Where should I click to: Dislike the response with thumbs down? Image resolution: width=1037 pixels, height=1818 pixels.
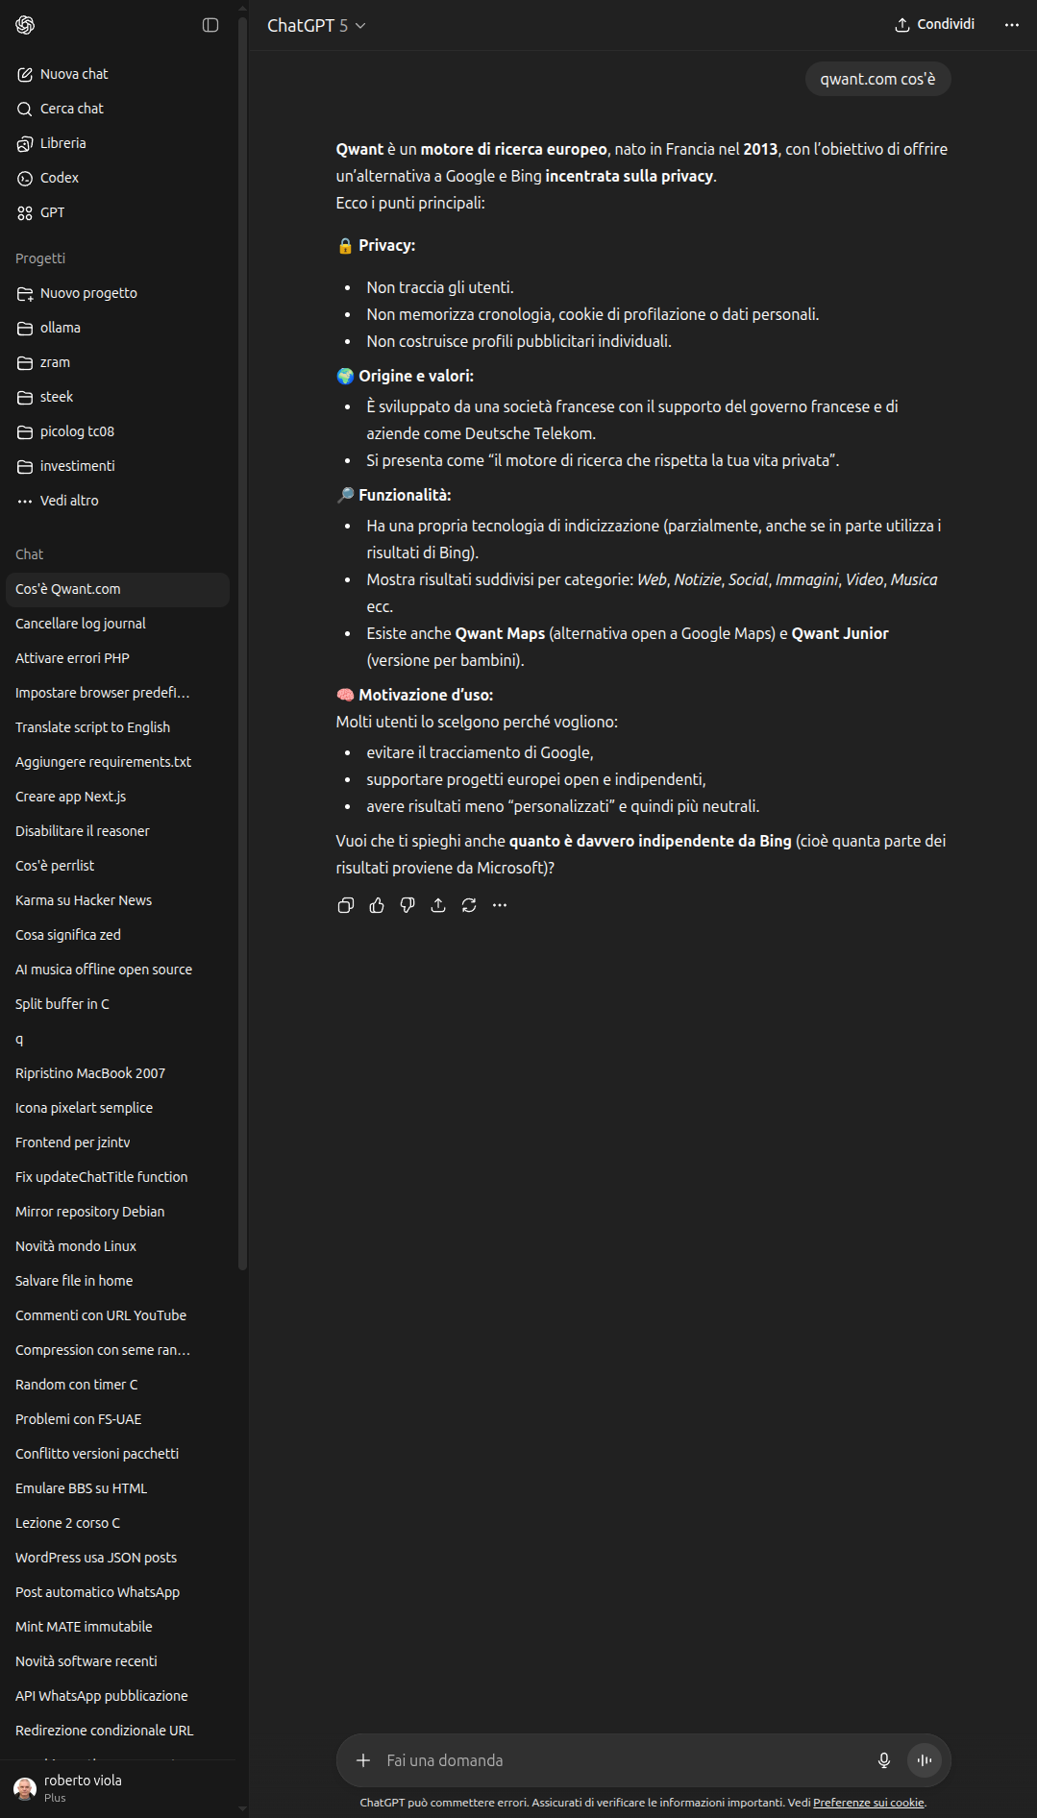click(x=407, y=905)
